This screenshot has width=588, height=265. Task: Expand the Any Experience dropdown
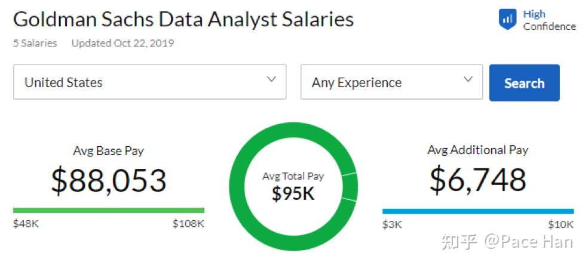pos(391,82)
